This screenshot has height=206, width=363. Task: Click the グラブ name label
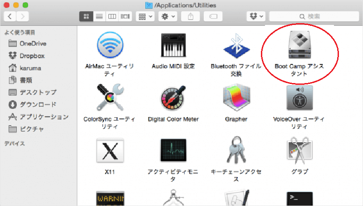[x=299, y=172]
